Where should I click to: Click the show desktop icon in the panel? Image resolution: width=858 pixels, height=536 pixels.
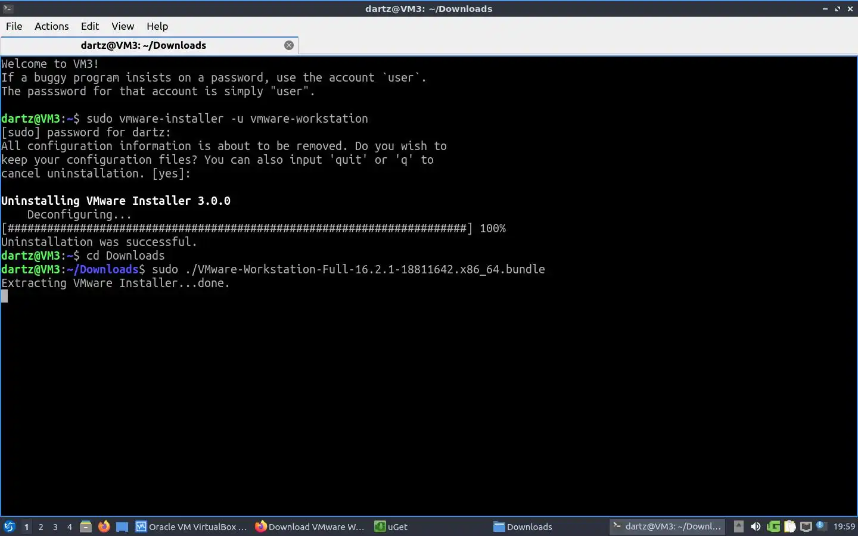coord(122,526)
